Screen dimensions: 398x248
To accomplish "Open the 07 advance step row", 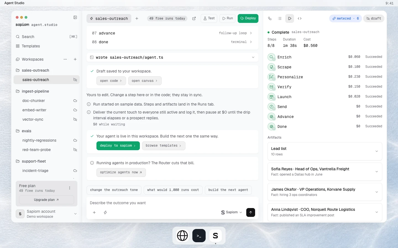I will (172, 33).
